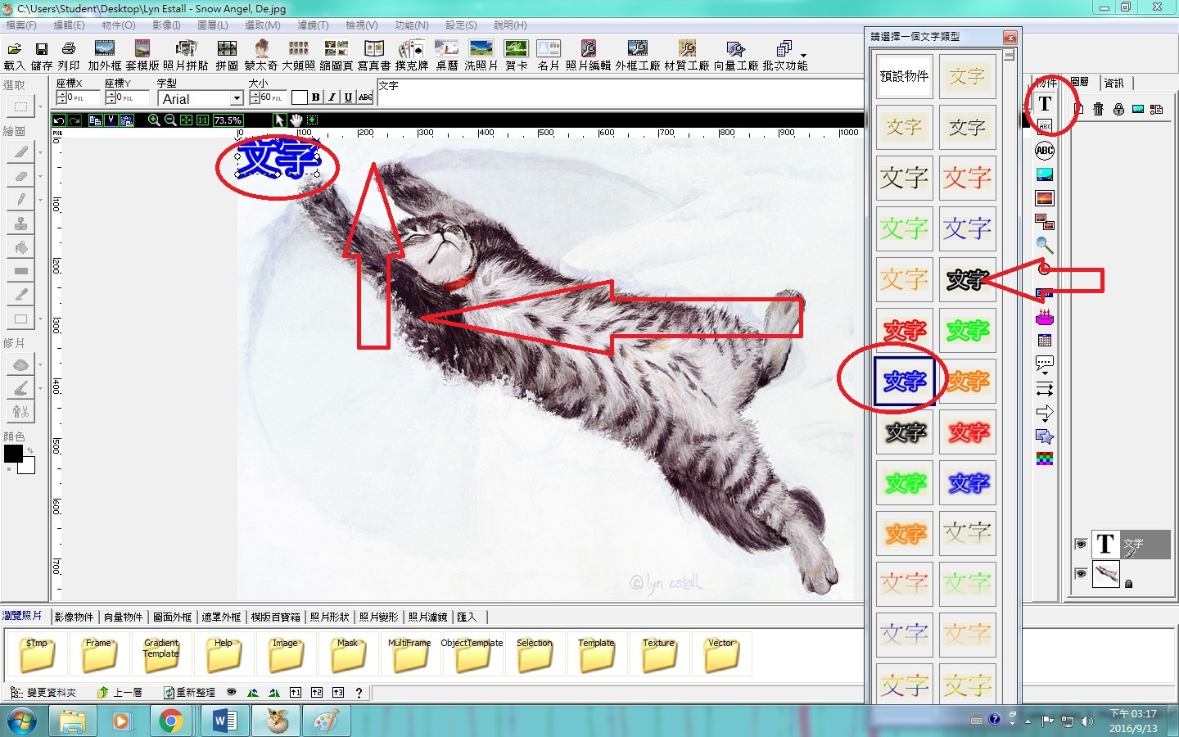Open the 影像(I) menu
The image size is (1179, 737).
[x=165, y=25]
